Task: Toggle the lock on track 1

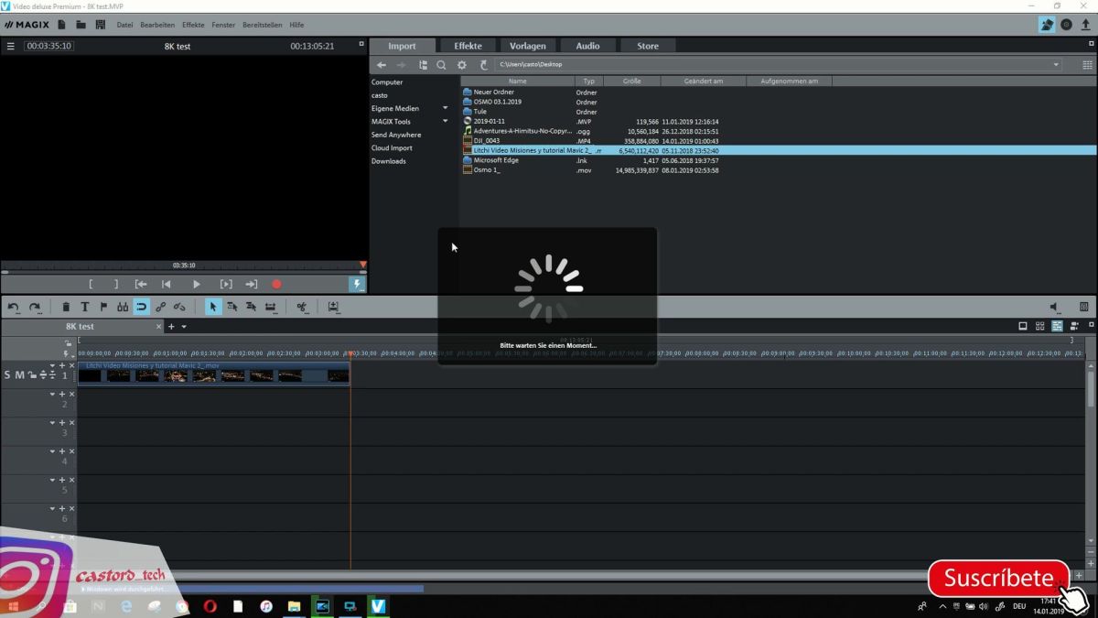Action: tap(31, 375)
